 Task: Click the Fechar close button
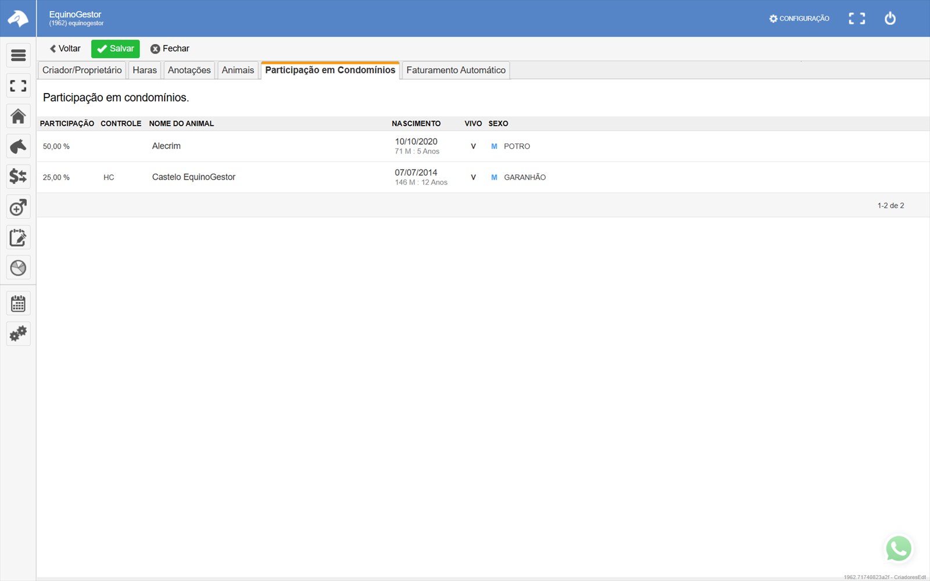tap(170, 49)
